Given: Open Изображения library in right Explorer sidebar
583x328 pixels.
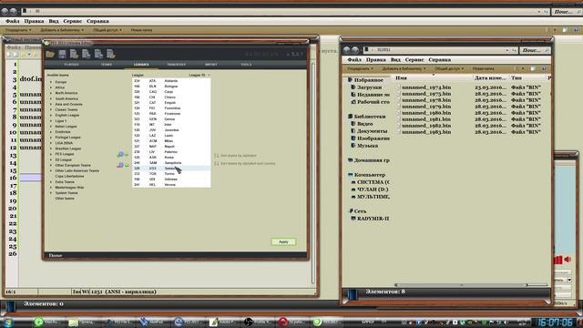Looking at the screenshot, I should tap(370, 138).
